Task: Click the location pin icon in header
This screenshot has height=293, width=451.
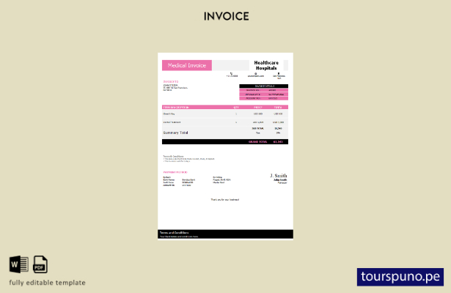Action: 279,73
